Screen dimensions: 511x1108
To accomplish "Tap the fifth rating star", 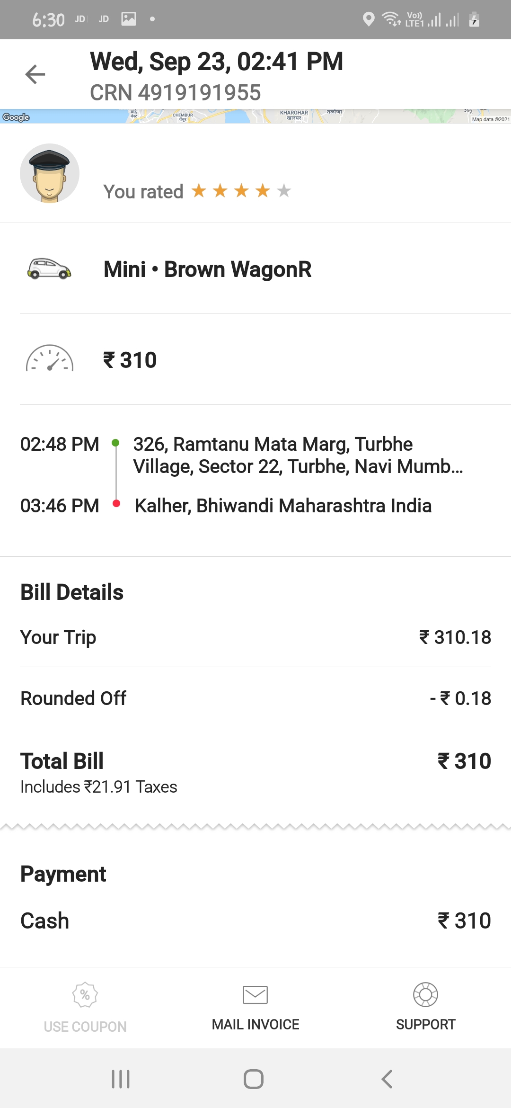I will click(x=284, y=190).
